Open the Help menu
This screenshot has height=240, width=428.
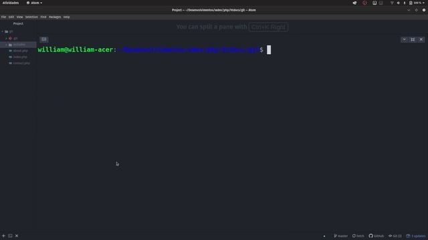click(x=66, y=17)
